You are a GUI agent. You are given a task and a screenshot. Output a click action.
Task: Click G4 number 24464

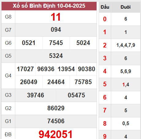tap(56, 82)
